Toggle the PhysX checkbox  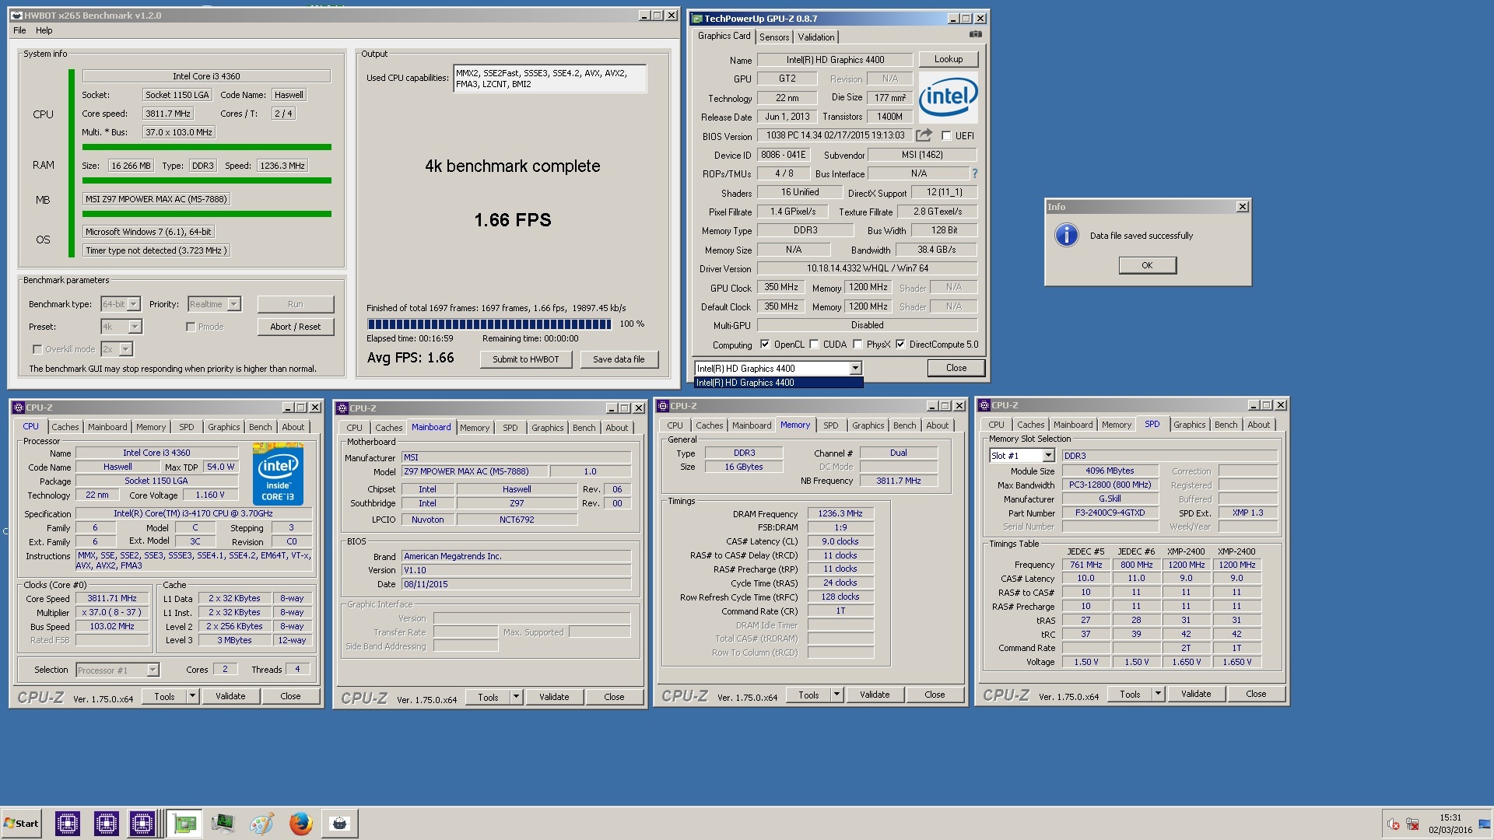[x=857, y=345]
